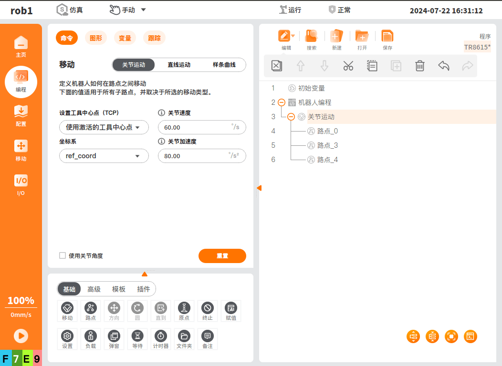Image resolution: width=502 pixels, height=366 pixels.
Task: Select 样条曲线 motion type
Action: pos(224,65)
